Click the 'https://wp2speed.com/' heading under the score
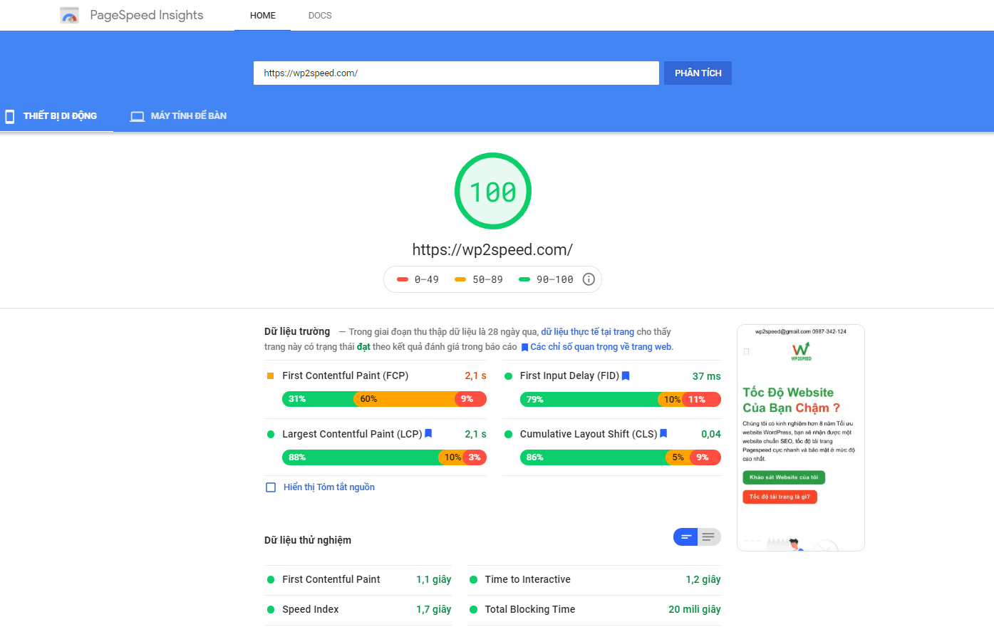 492,250
